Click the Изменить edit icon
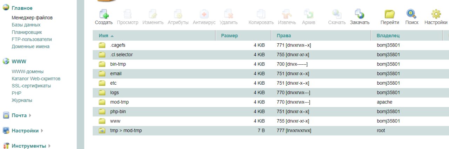The image size is (449, 149). click(153, 14)
